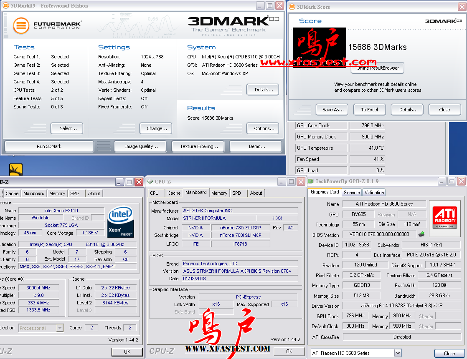Click the GPU Core Clock 796.0 MHz value

pos(367,126)
